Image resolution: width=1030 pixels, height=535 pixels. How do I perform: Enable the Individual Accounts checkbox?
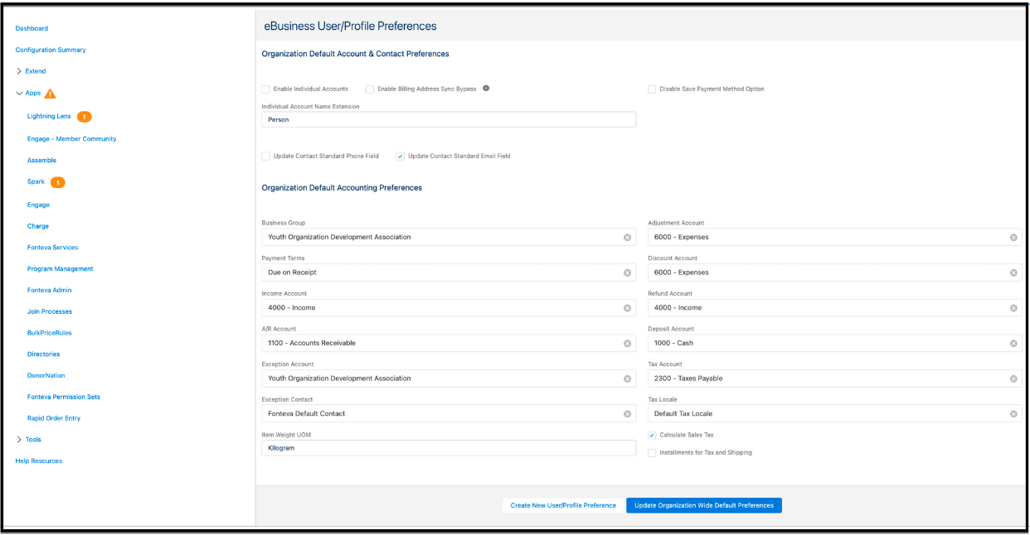[266, 89]
